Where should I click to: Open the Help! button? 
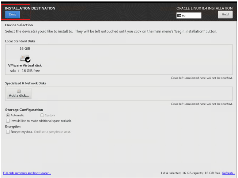(x=225, y=15)
